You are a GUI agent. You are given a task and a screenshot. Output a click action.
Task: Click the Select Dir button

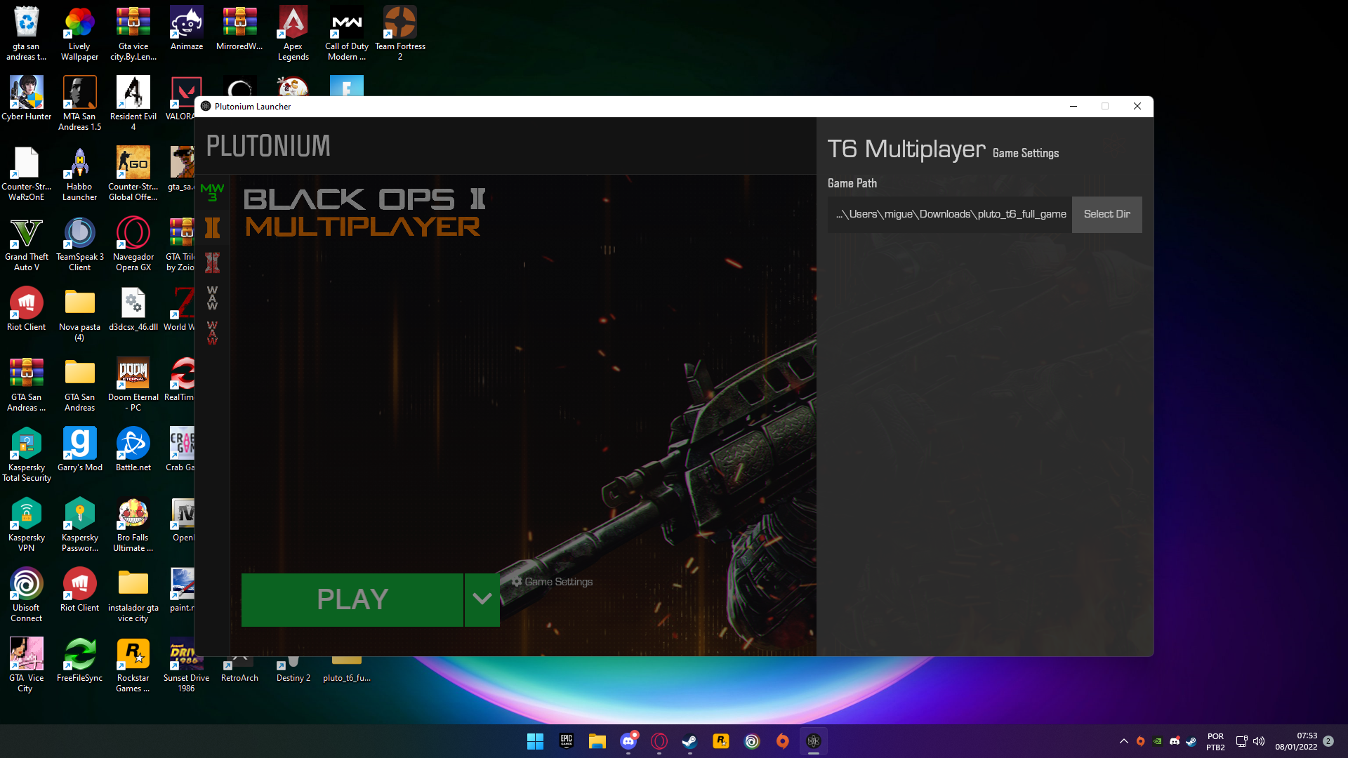[1106, 214]
